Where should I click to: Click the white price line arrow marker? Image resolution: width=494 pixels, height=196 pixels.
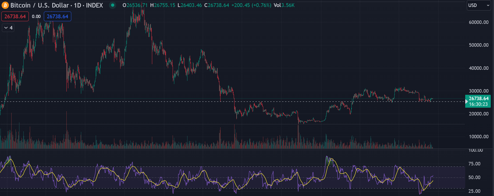467,101
